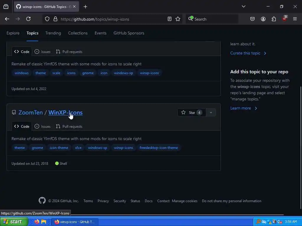This screenshot has height=226, width=302.
Task: Click the page vertical scrollbar
Action: tap(301, 148)
